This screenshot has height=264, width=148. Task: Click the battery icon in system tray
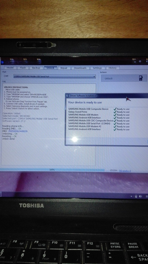point(136,196)
